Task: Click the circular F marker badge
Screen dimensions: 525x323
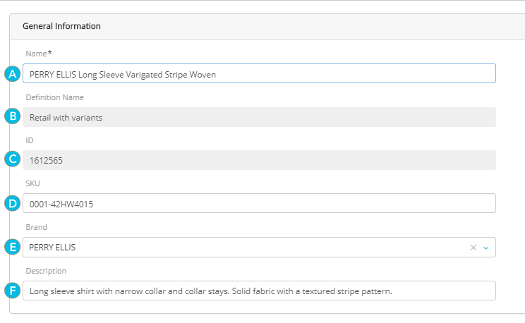Action: pos(11,291)
